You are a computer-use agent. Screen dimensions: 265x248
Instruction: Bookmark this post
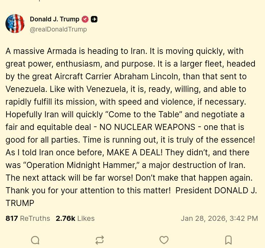coord(228,240)
